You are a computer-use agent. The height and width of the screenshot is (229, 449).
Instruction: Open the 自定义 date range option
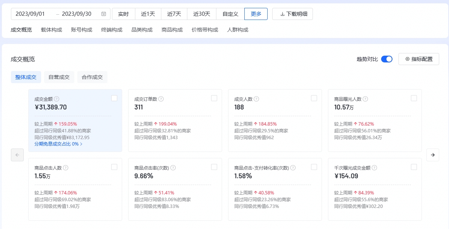(230, 14)
